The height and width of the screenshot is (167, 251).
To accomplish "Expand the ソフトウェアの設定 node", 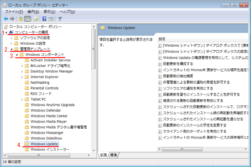I will pos(11,38).
